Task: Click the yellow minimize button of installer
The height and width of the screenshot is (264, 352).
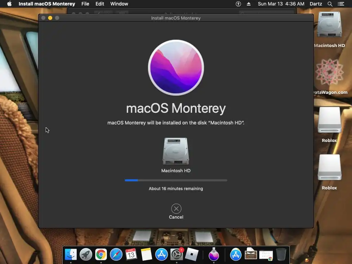Action: click(x=50, y=18)
